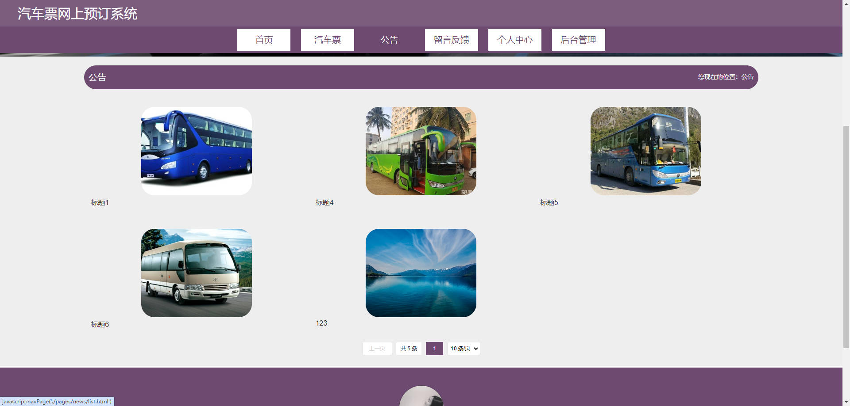Viewport: 850px width, 406px height.
Task: Click the 上一页 previous page button
Action: 377,349
